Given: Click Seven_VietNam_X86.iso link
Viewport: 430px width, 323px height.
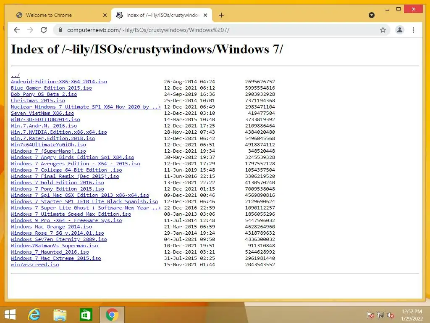Looking at the screenshot, I should click(42, 113).
